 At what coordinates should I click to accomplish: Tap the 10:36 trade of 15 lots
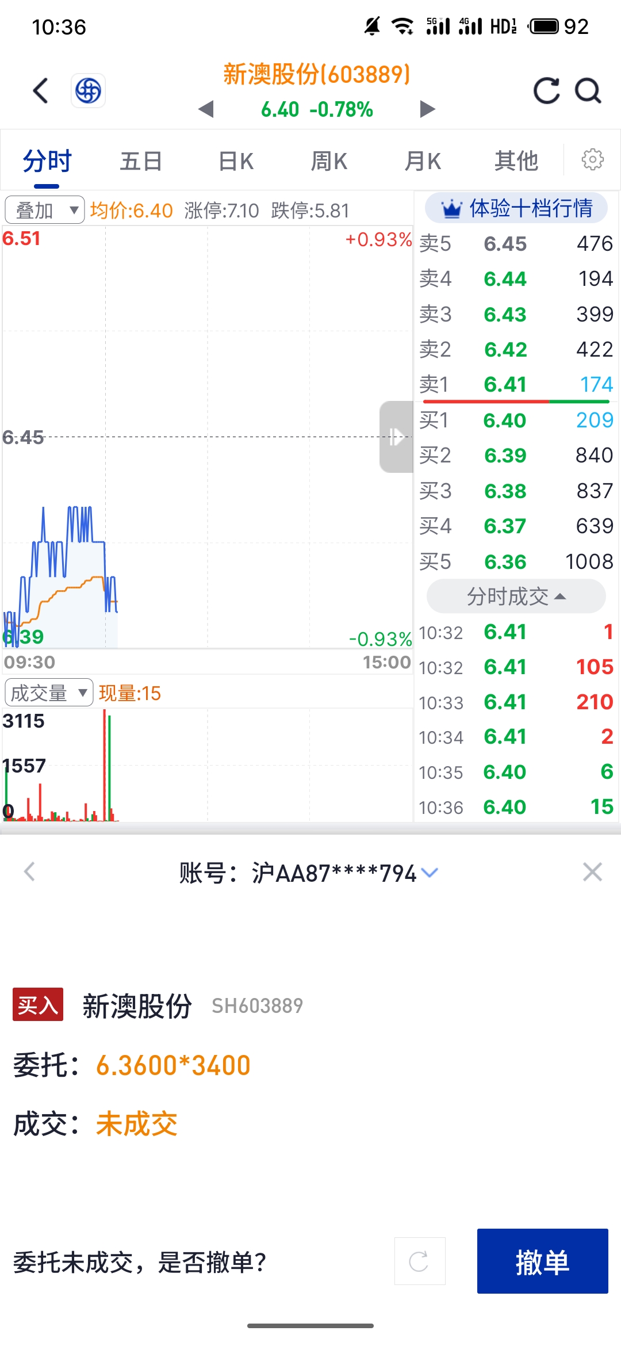516,807
